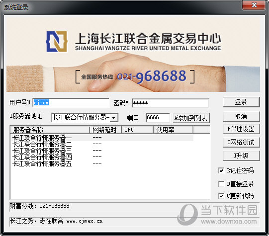Click the exchange logo icon in banner

coord(57,41)
